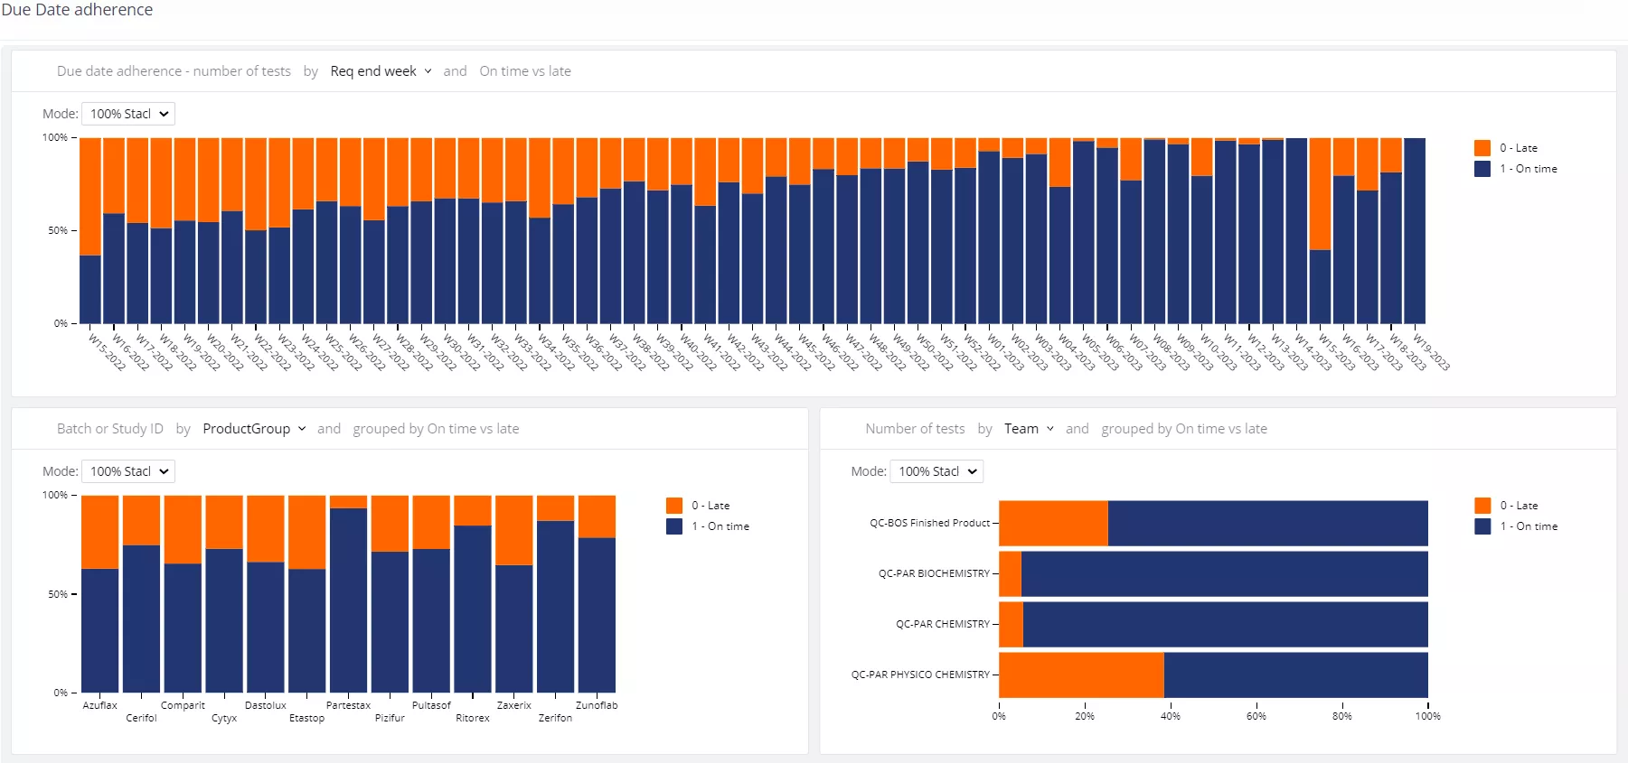Select the W19-2023 bar in top chart
This screenshot has height=763, width=1628.
coord(1415,231)
